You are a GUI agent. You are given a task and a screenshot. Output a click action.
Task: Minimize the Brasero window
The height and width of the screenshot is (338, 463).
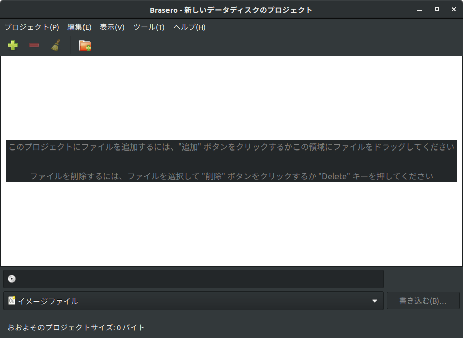(419, 10)
